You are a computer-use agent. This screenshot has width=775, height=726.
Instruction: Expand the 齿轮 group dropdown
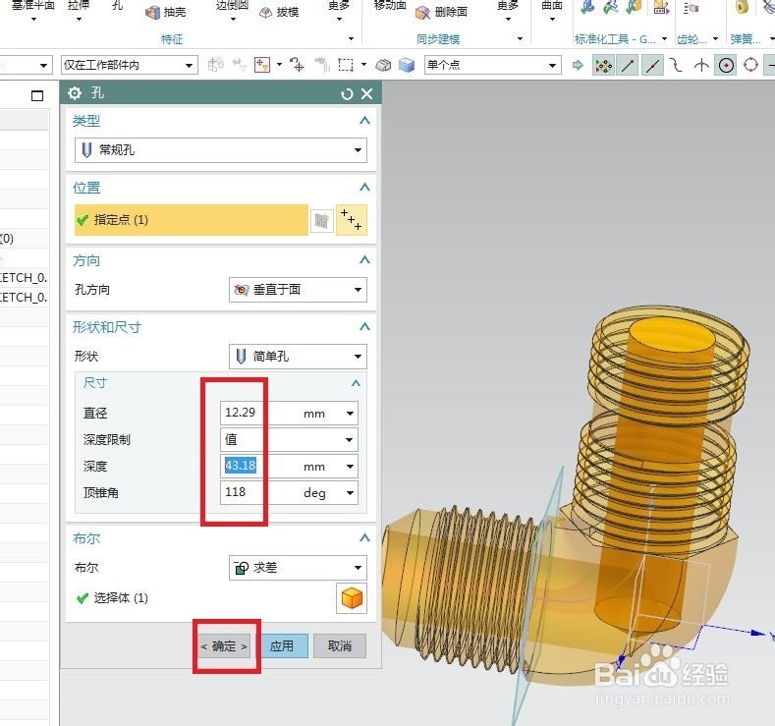(x=715, y=39)
